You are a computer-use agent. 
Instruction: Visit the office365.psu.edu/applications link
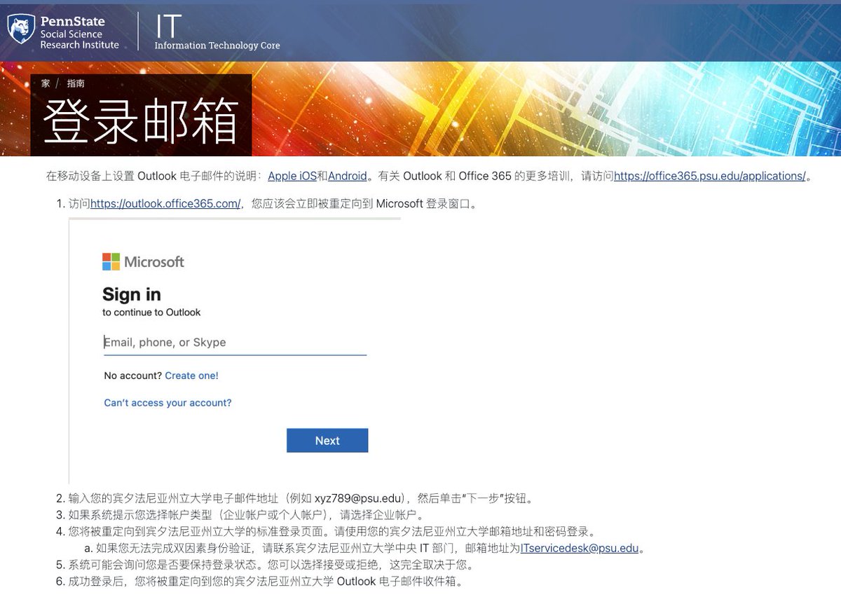pyautogui.click(x=710, y=176)
